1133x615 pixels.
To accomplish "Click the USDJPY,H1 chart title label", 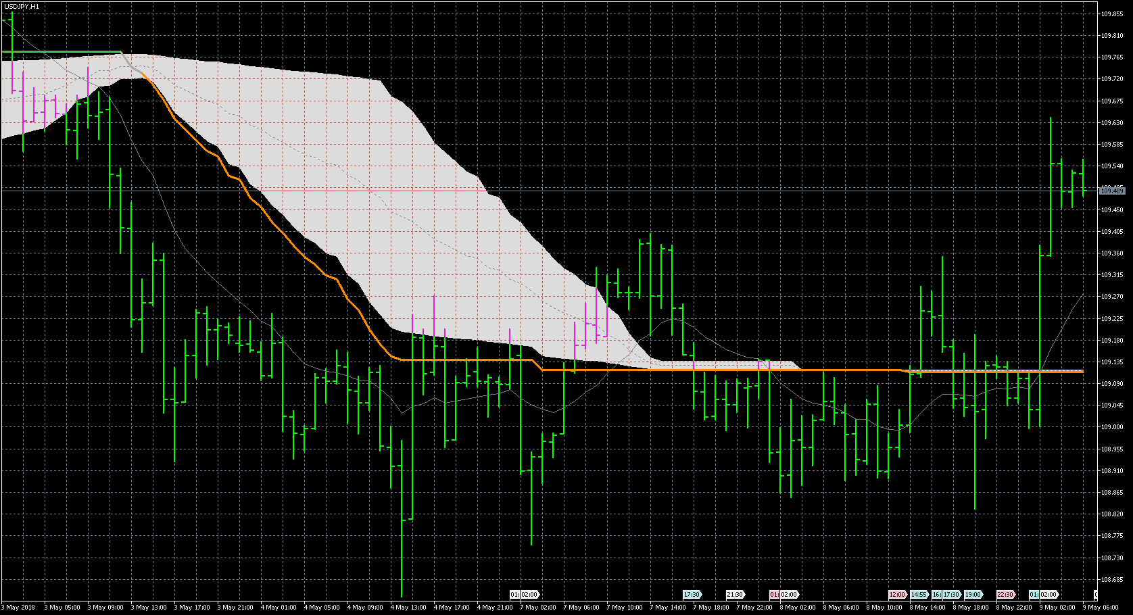I will [x=22, y=6].
